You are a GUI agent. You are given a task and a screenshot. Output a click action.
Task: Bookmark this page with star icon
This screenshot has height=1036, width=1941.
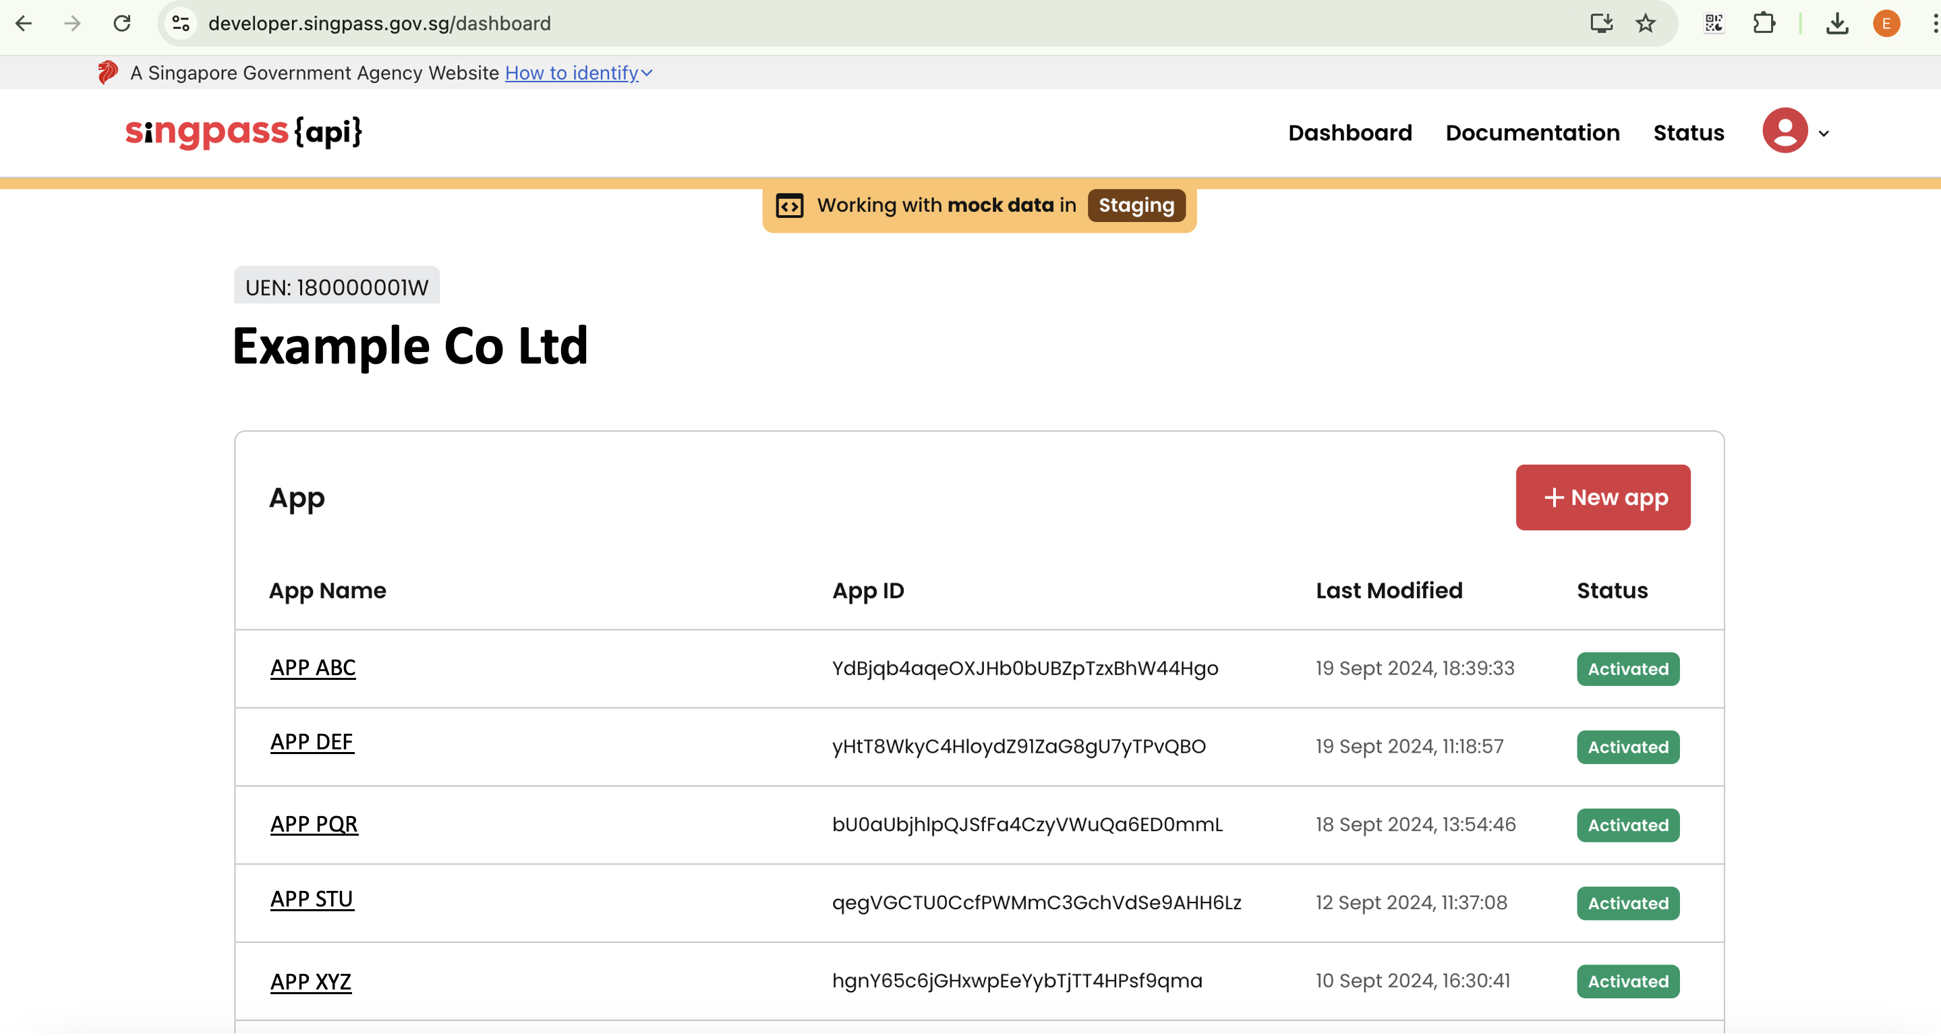pyautogui.click(x=1645, y=24)
